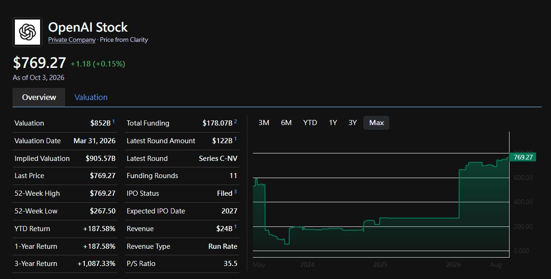Set the chart range to 3Y

pos(353,122)
